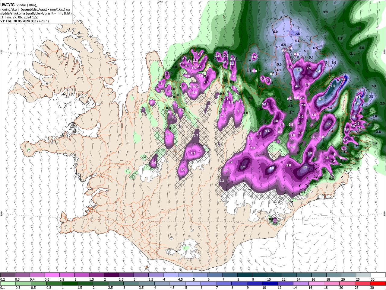Screen dimensions: 386x290
Task: Click the "6.5" precipitation value on the map
Action: pos(315,48)
